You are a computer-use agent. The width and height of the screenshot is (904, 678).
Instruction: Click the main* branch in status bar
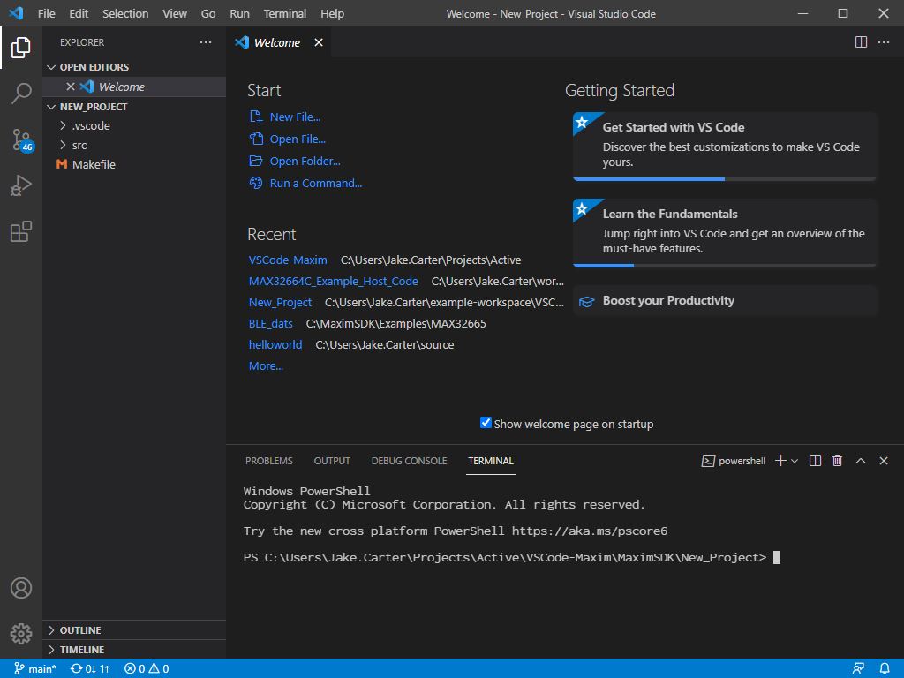34,669
